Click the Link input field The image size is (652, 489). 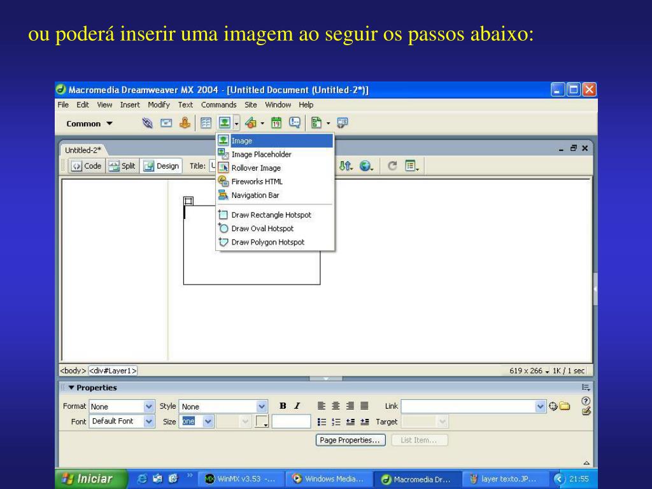pyautogui.click(x=469, y=406)
